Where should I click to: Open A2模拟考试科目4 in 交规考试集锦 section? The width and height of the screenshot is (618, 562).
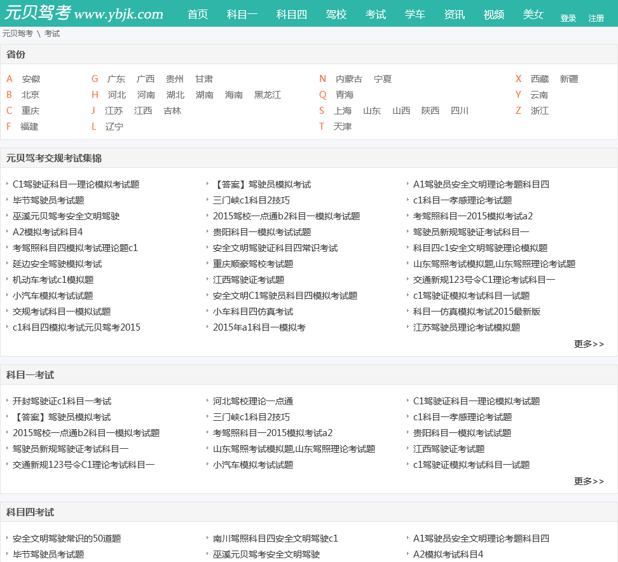[48, 232]
